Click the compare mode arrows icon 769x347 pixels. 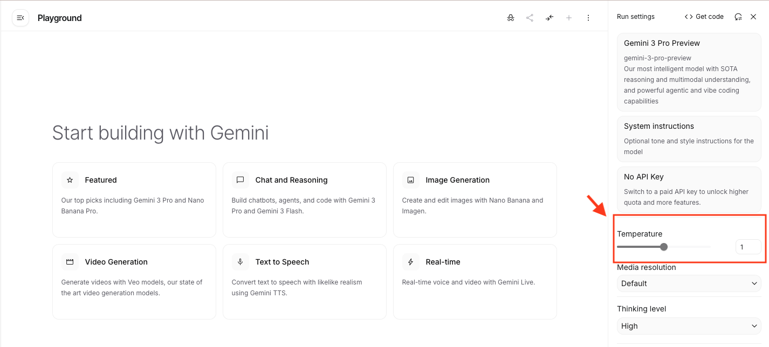549,18
